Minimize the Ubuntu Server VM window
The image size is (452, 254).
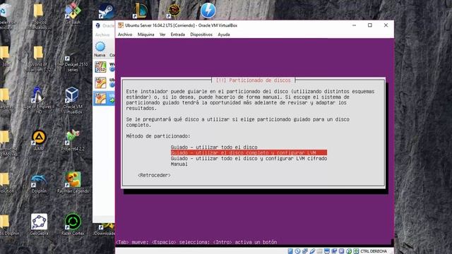click(x=354, y=25)
